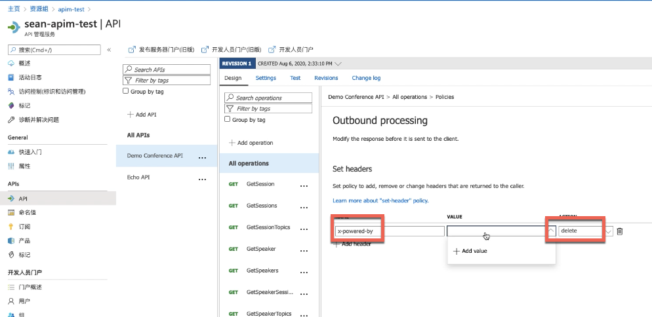Expand the Revision 1 created dropdown
Screen dimensions: 652x317
(338, 64)
